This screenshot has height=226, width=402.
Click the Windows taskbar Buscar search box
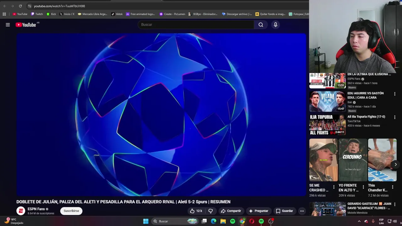175,221
